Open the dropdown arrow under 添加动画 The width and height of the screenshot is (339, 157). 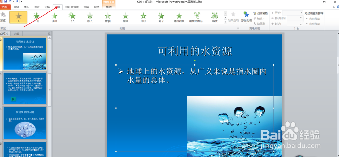(x=246, y=24)
